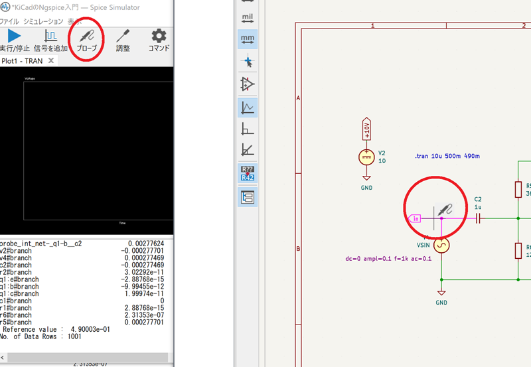Click the q1:b#branch output row
Viewport: 531px width, 367px height.
coord(82,287)
